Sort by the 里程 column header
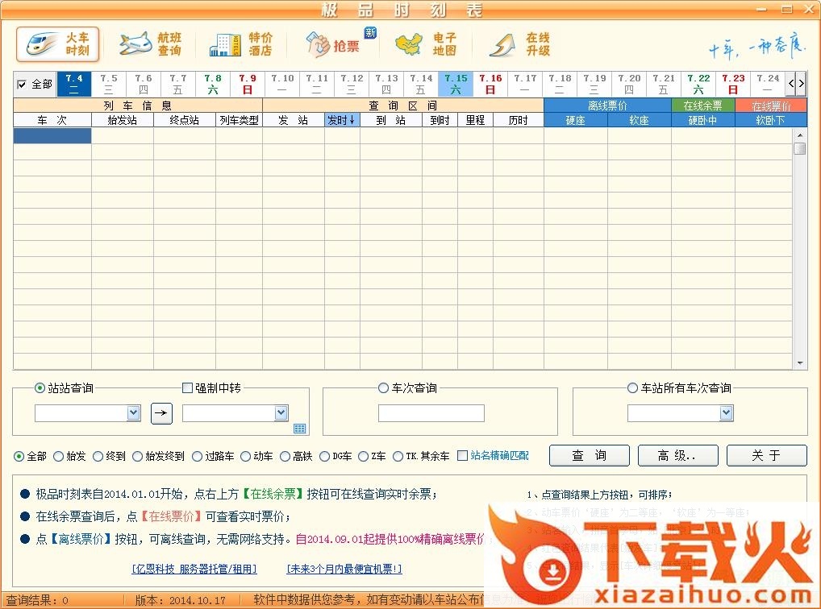The image size is (821, 609). tap(475, 120)
